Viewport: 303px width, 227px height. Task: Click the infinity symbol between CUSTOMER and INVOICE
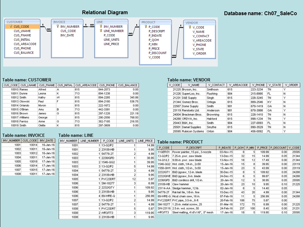click(x=48, y=29)
